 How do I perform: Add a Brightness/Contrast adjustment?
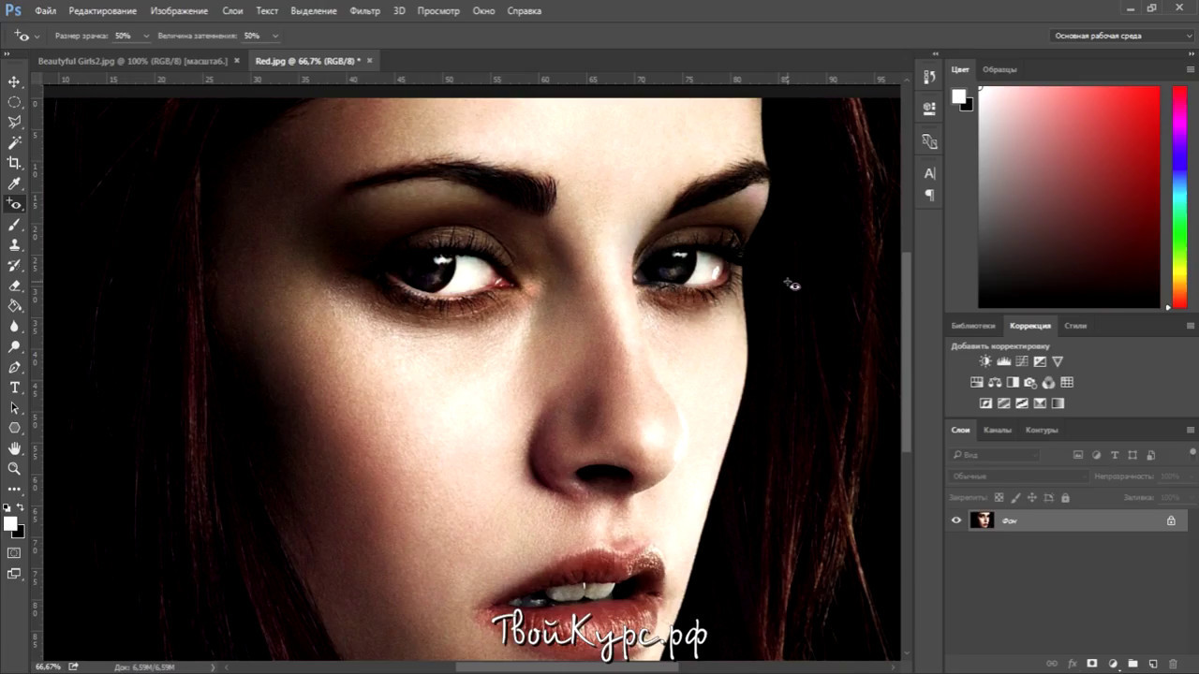coord(985,361)
